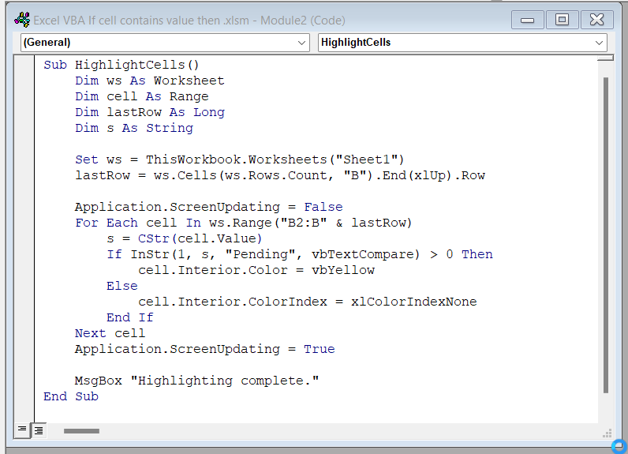This screenshot has height=454, width=628.
Task: Switch to Full Module View icon
Action: (x=38, y=430)
